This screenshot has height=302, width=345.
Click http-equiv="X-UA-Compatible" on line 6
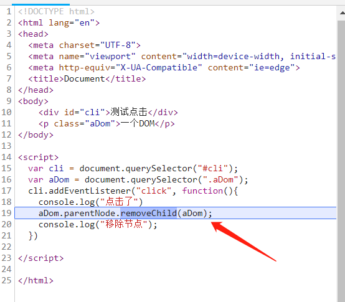pyautogui.click(x=131, y=67)
